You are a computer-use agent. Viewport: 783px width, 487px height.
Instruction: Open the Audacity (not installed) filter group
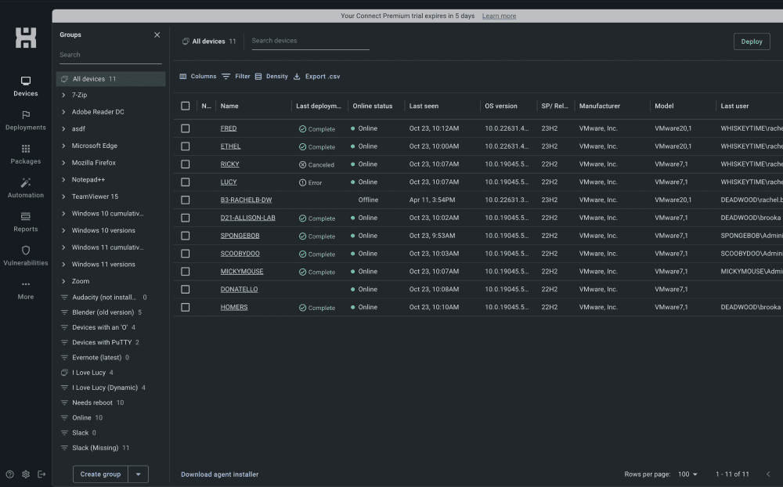click(104, 298)
